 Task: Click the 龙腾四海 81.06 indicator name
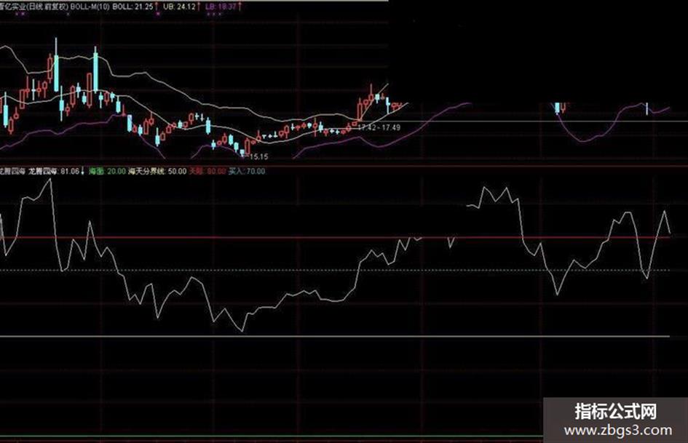coord(54,171)
